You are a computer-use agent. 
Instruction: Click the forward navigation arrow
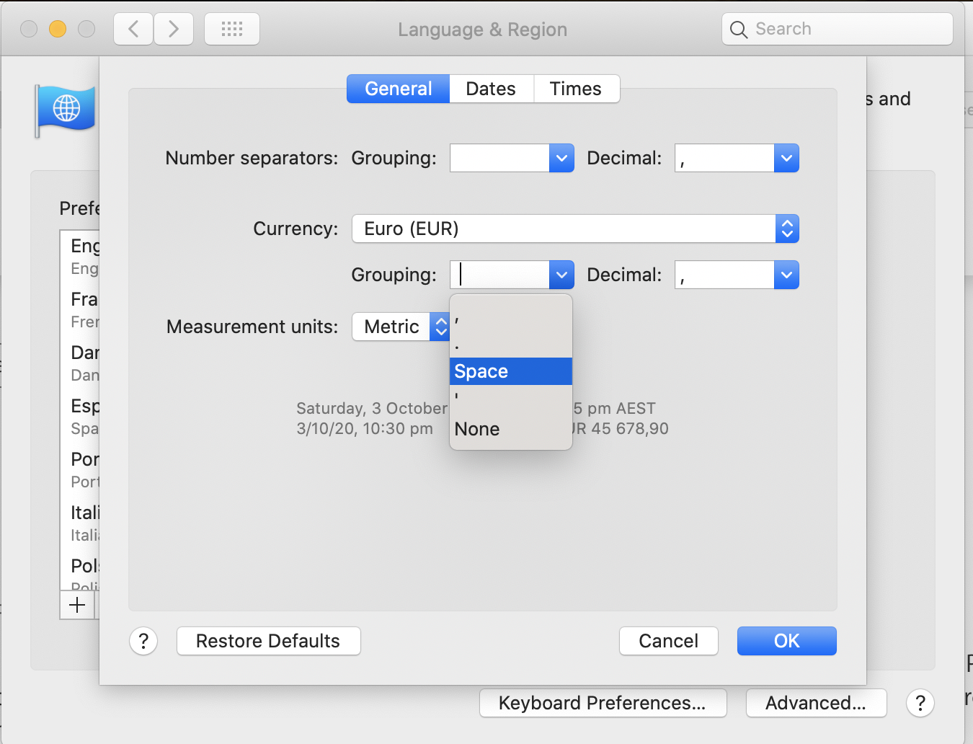174,30
